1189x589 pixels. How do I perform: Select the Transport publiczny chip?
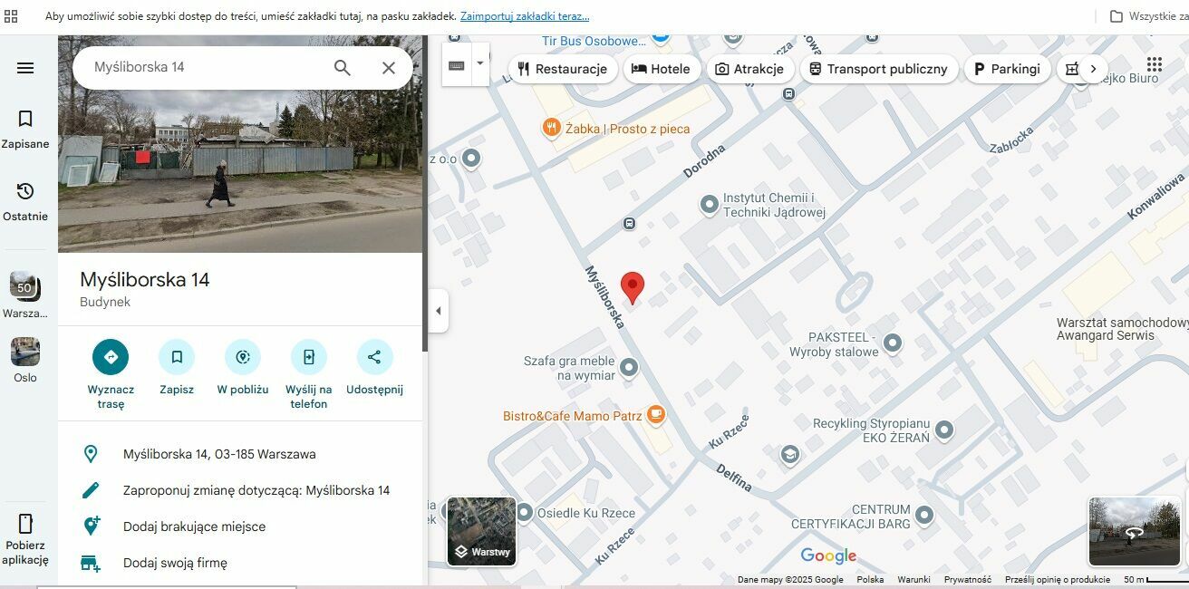point(877,69)
